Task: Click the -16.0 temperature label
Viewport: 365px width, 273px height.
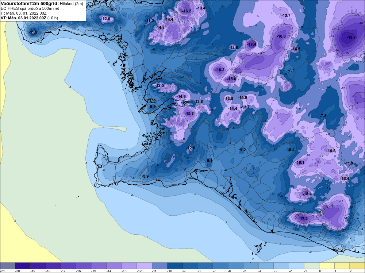Action: coord(281,36)
